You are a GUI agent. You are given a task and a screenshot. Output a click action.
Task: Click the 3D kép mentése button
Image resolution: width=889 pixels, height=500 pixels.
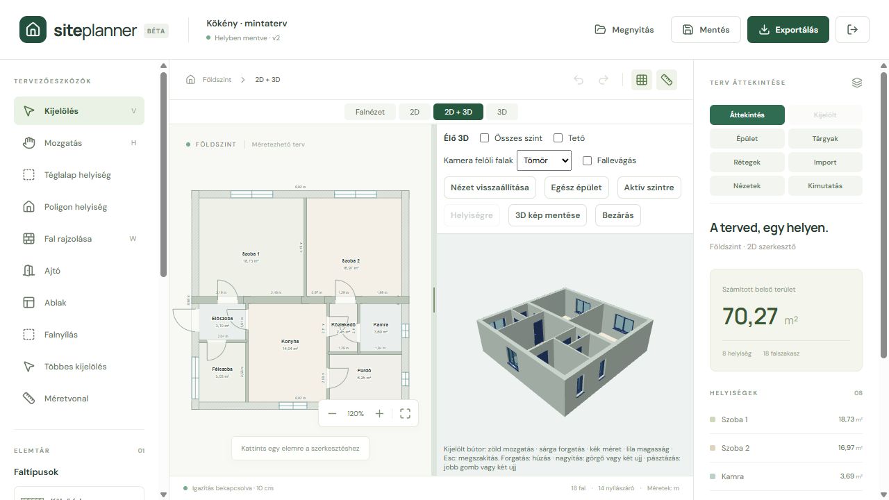547,215
